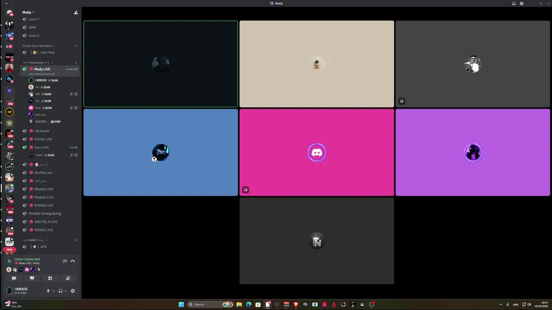
Task: Deafen with the headphones icon
Action: 60,291
